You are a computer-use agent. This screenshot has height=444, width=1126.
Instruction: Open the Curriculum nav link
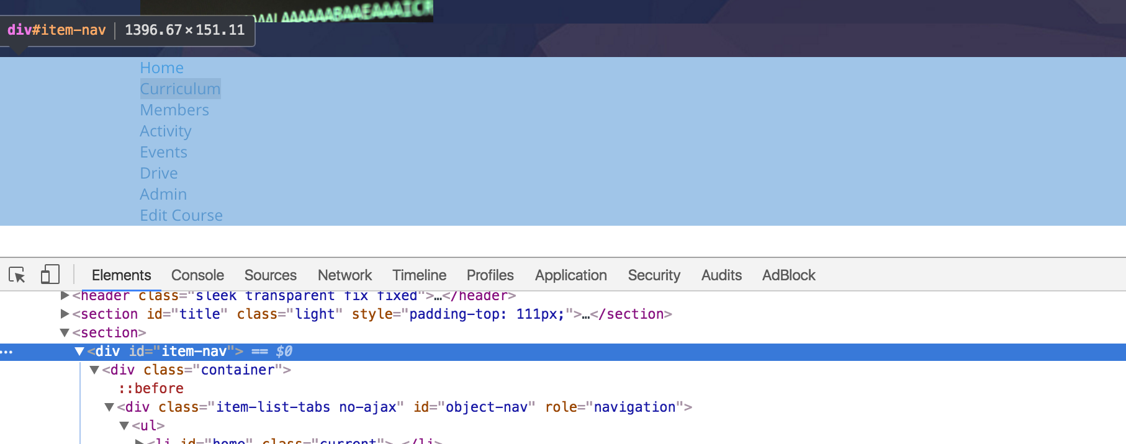click(x=180, y=89)
